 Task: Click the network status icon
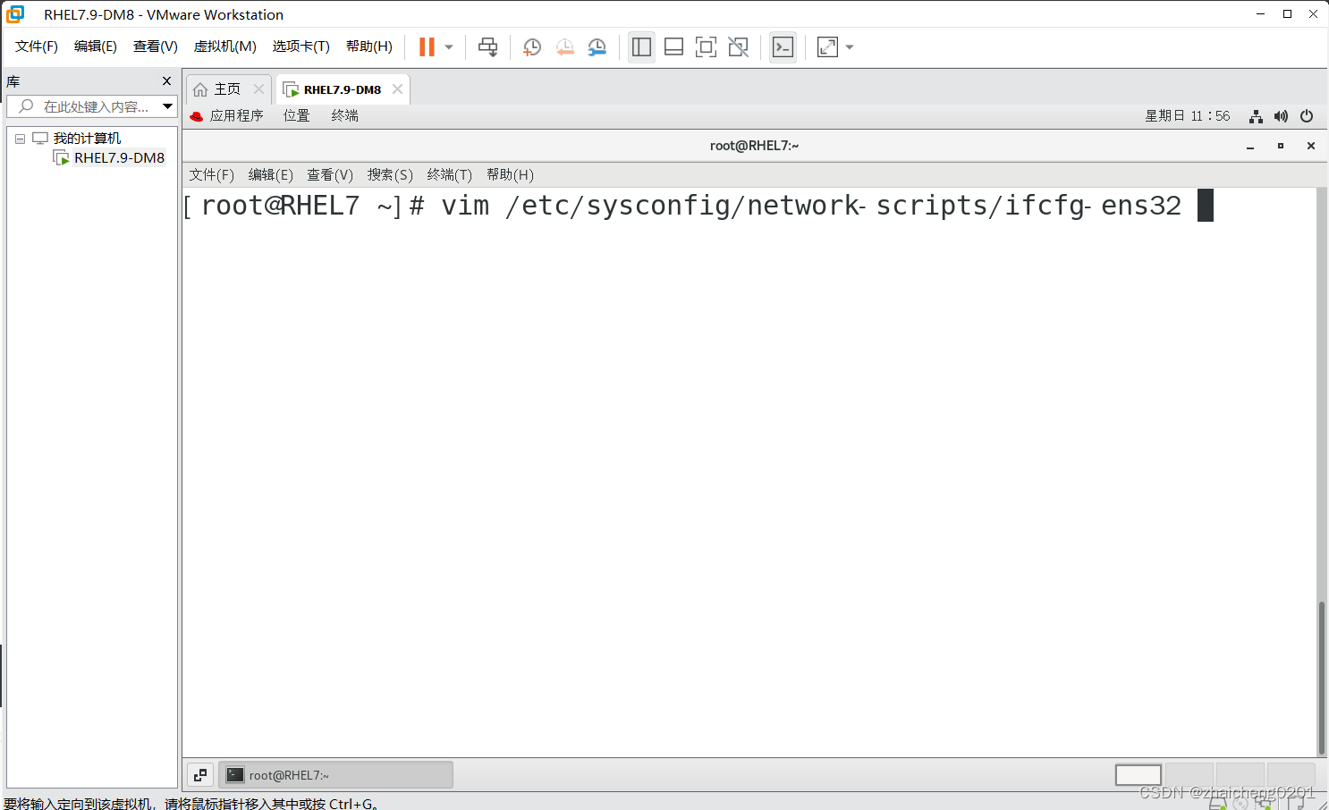pos(1256,116)
